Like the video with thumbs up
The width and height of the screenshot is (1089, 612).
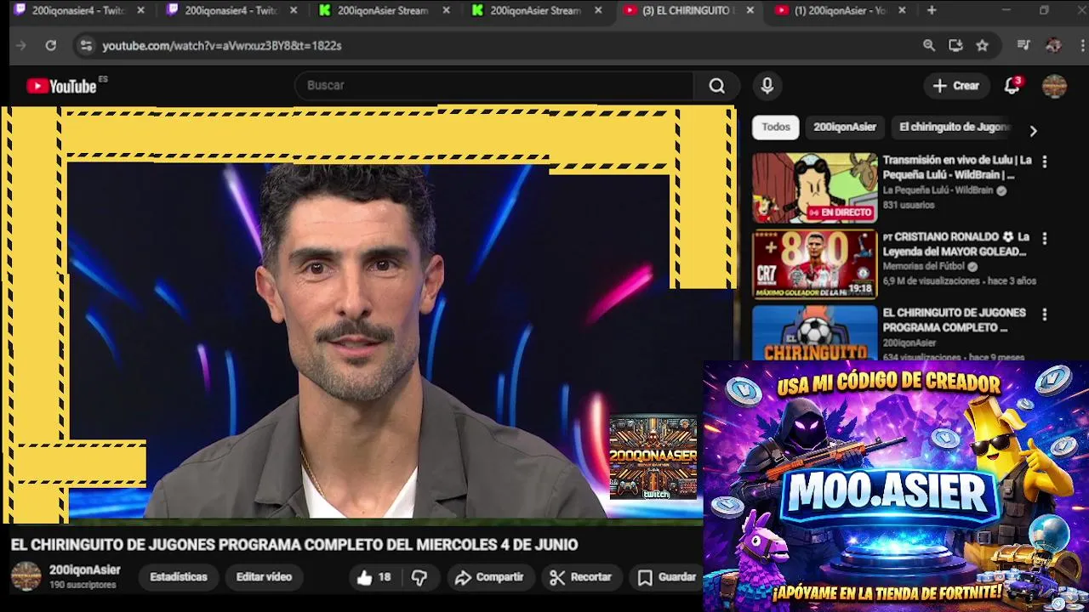[373, 577]
